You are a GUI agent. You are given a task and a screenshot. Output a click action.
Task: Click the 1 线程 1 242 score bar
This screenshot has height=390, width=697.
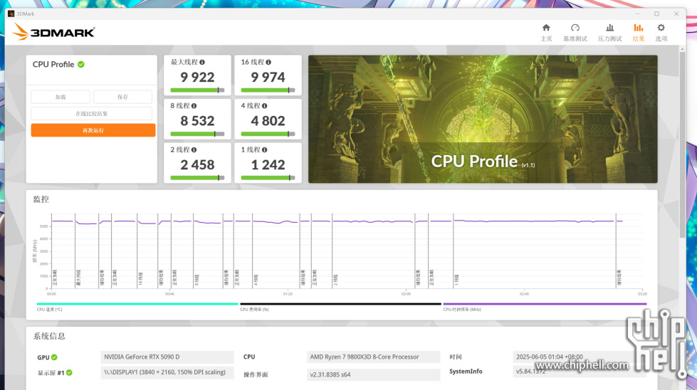click(x=268, y=178)
